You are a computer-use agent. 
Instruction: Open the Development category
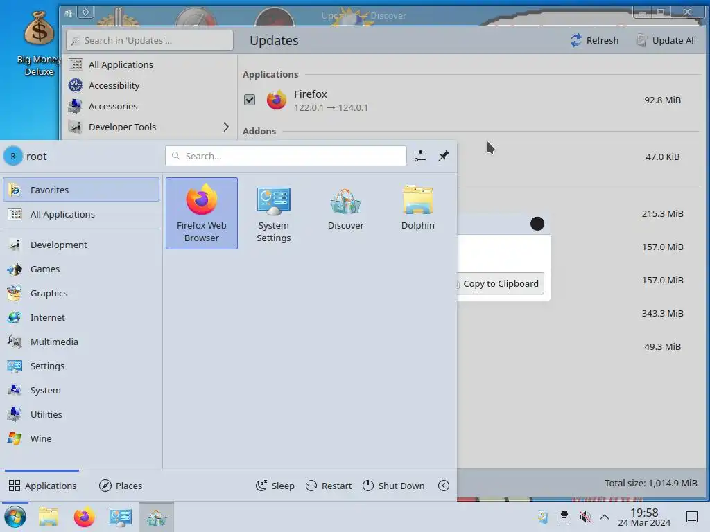(x=81, y=245)
